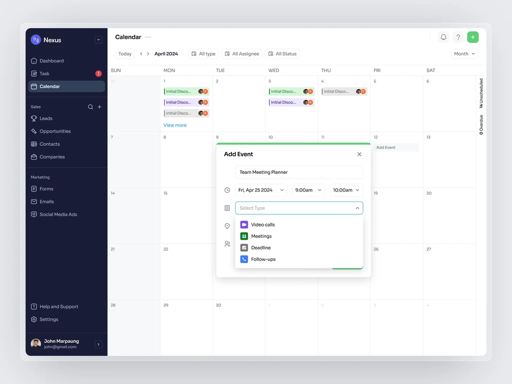Click the green plus create button
This screenshot has width=512, height=384.
(x=473, y=37)
